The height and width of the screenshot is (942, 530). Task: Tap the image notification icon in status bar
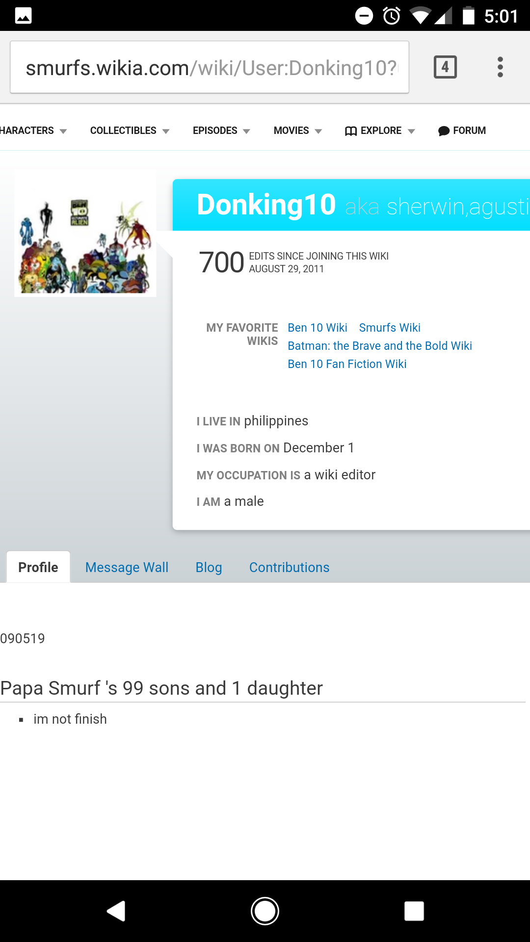[x=24, y=16]
